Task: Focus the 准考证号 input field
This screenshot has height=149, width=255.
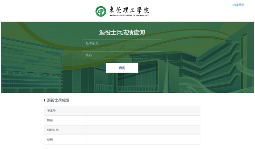Action: pos(122,43)
